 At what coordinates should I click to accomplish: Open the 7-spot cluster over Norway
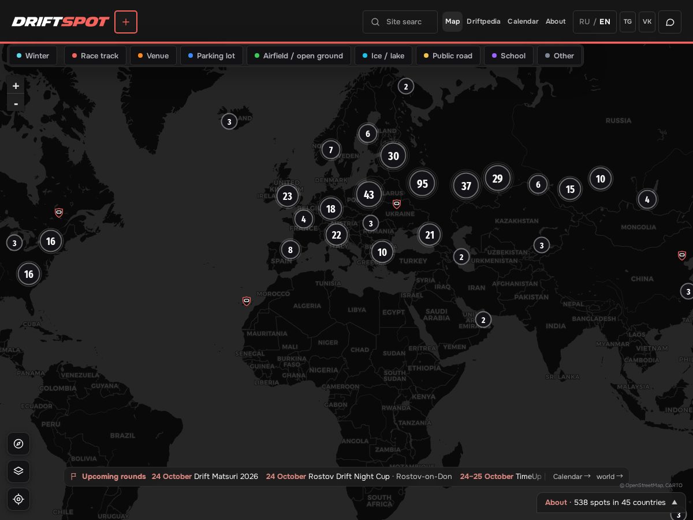pyautogui.click(x=331, y=150)
